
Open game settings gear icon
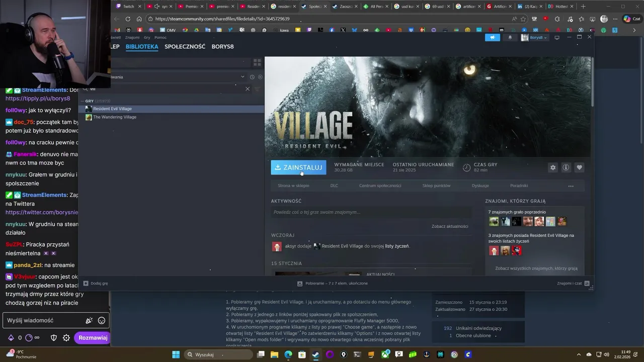[553, 167]
